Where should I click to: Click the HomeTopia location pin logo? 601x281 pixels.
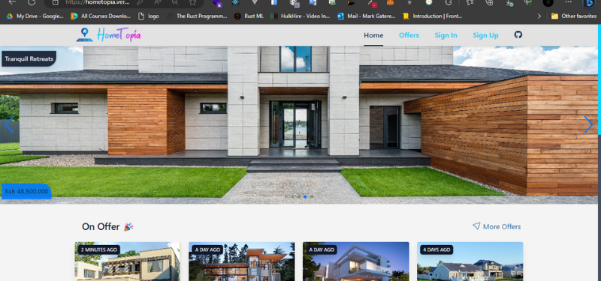point(84,34)
